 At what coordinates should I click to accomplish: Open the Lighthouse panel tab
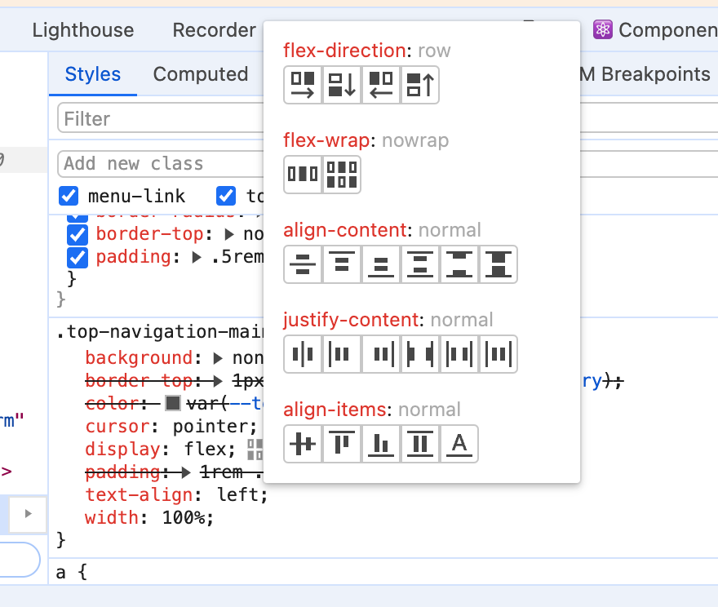(x=83, y=30)
